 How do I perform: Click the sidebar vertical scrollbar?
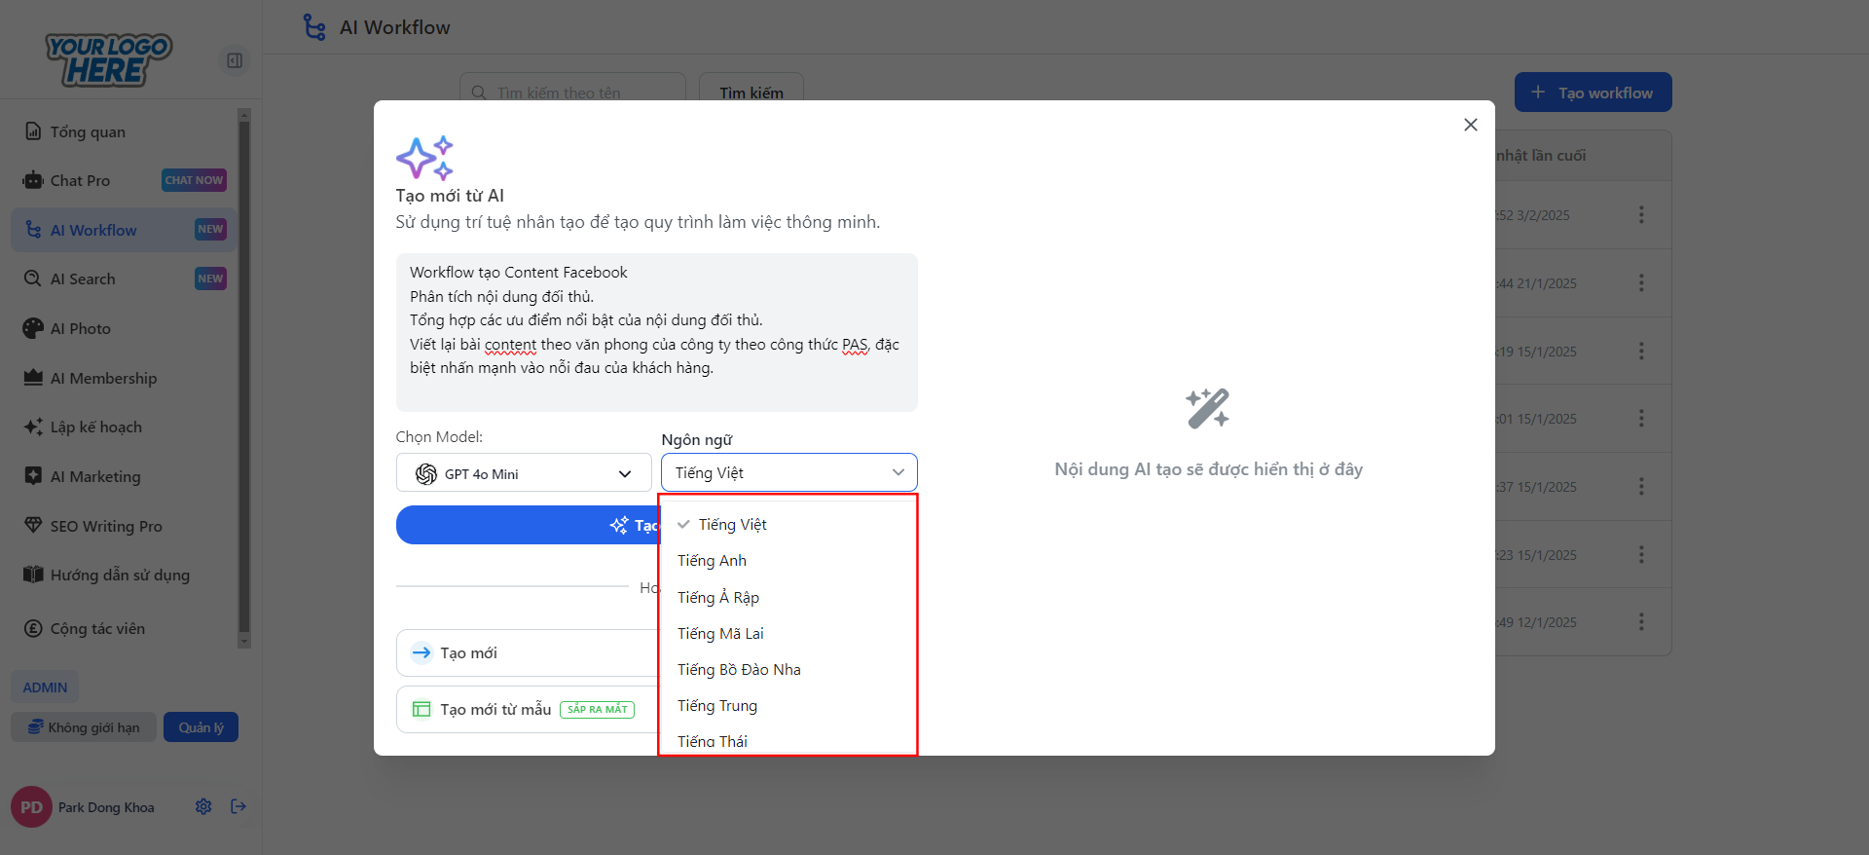[244, 378]
